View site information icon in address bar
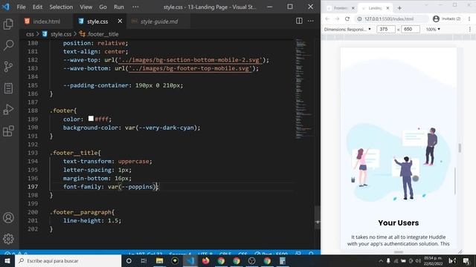 point(359,19)
